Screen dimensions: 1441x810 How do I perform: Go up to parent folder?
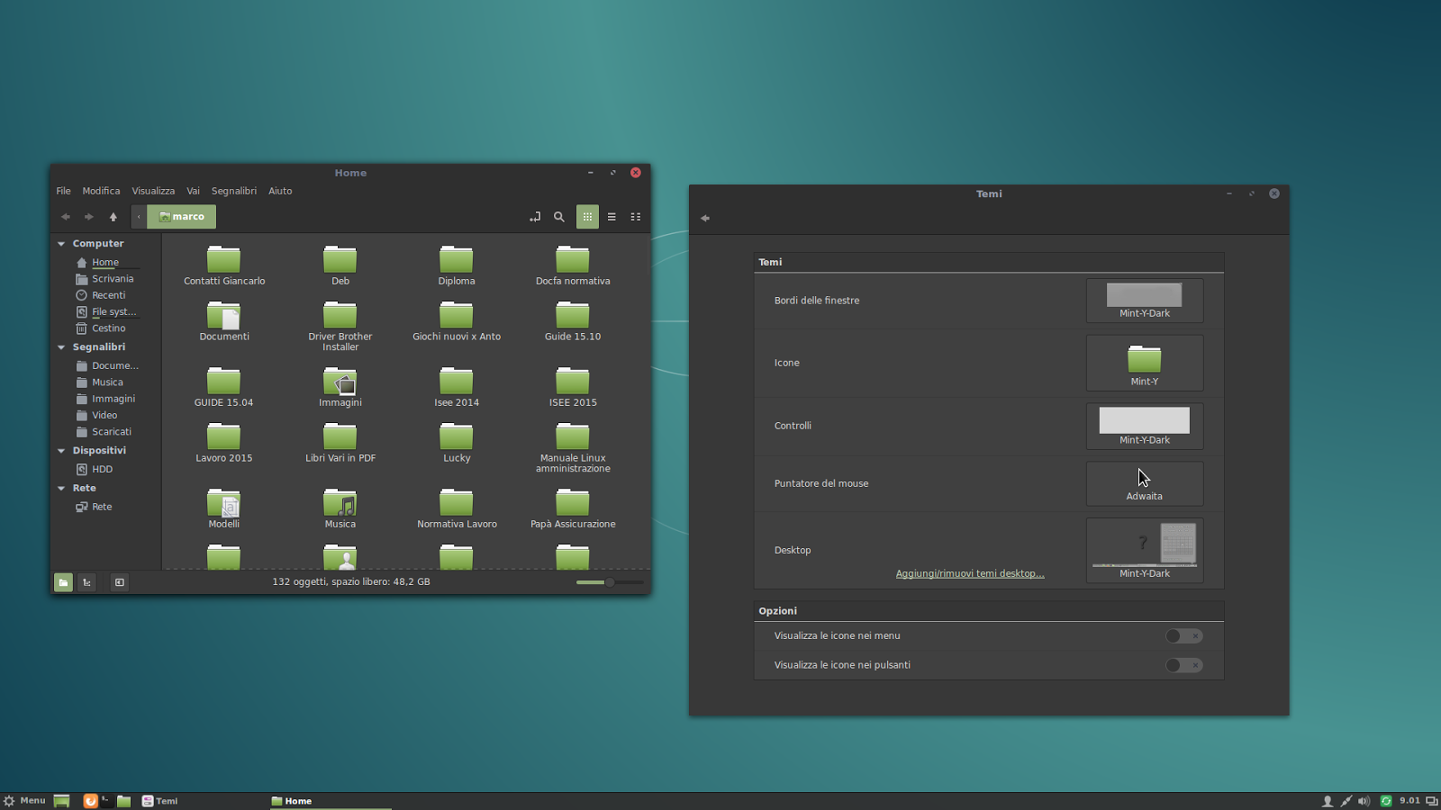(113, 217)
